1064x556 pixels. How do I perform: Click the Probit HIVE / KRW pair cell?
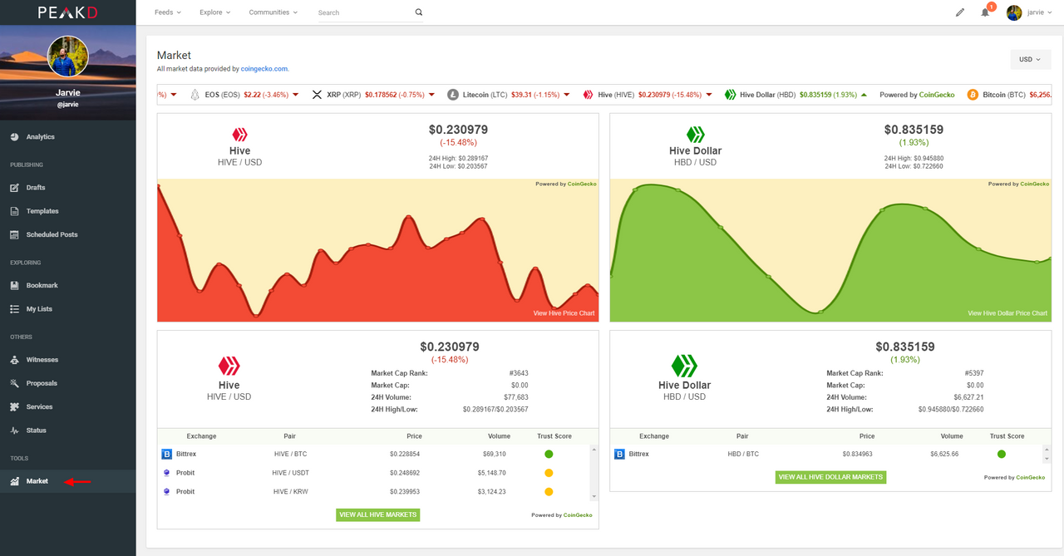point(290,491)
